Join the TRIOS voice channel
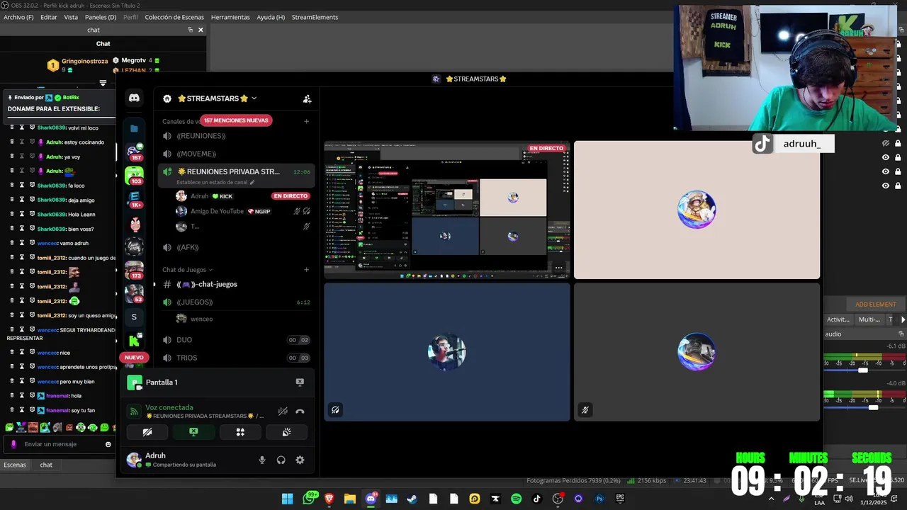This screenshot has width=907, height=510. point(235,358)
